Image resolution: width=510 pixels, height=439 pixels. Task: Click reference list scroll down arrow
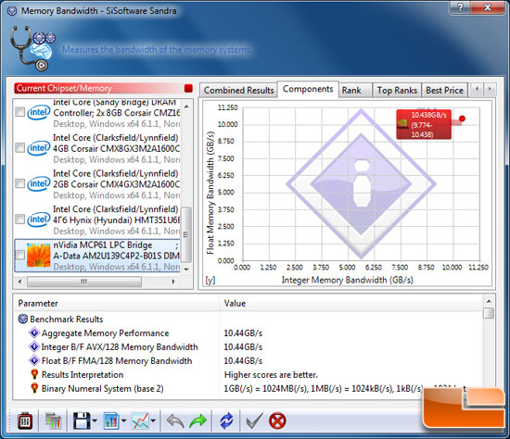click(x=186, y=270)
